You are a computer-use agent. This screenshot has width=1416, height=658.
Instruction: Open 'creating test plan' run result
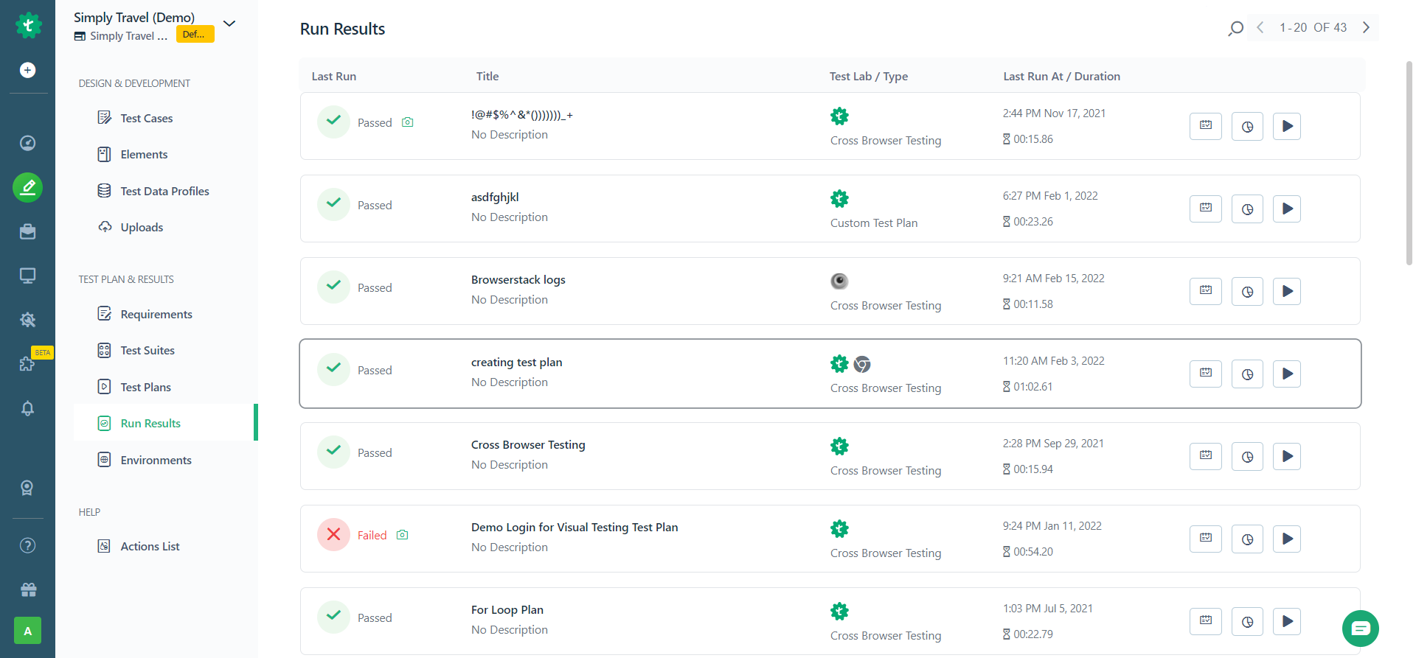click(x=516, y=362)
